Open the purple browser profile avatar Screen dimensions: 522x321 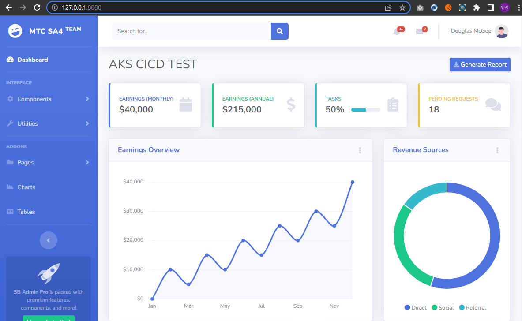coord(505,7)
